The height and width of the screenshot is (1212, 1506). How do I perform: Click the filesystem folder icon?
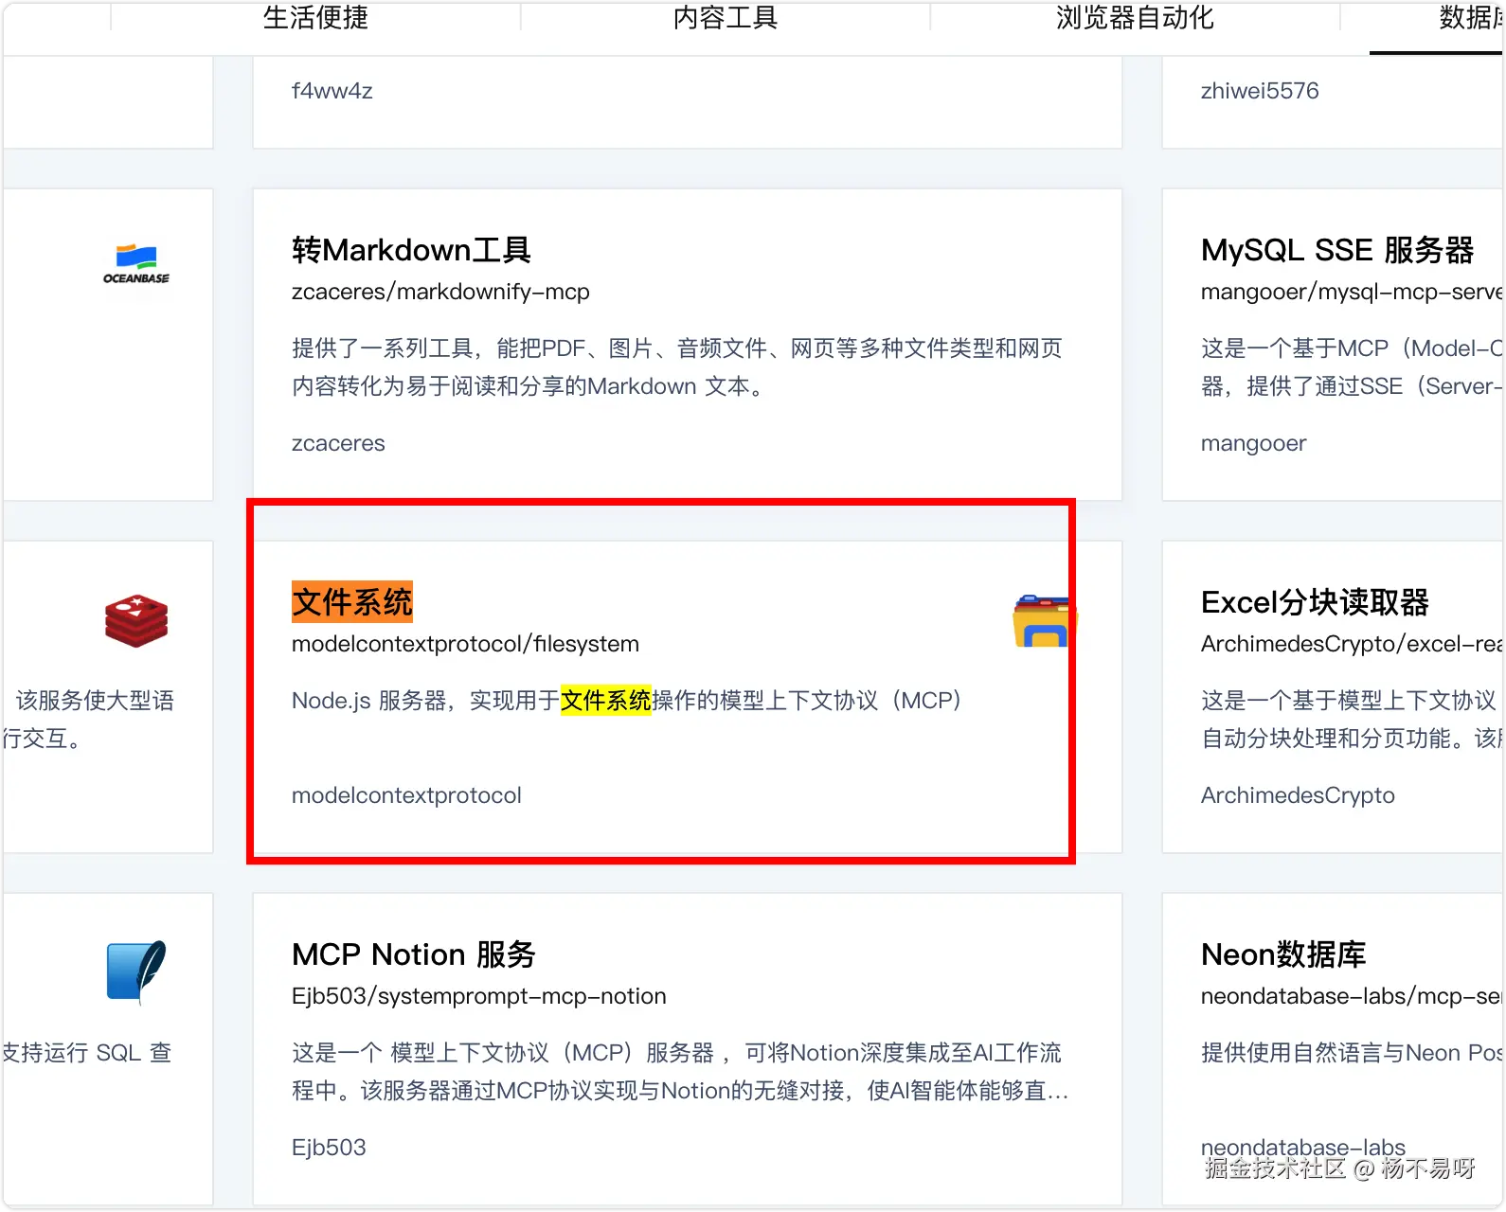point(1045,621)
